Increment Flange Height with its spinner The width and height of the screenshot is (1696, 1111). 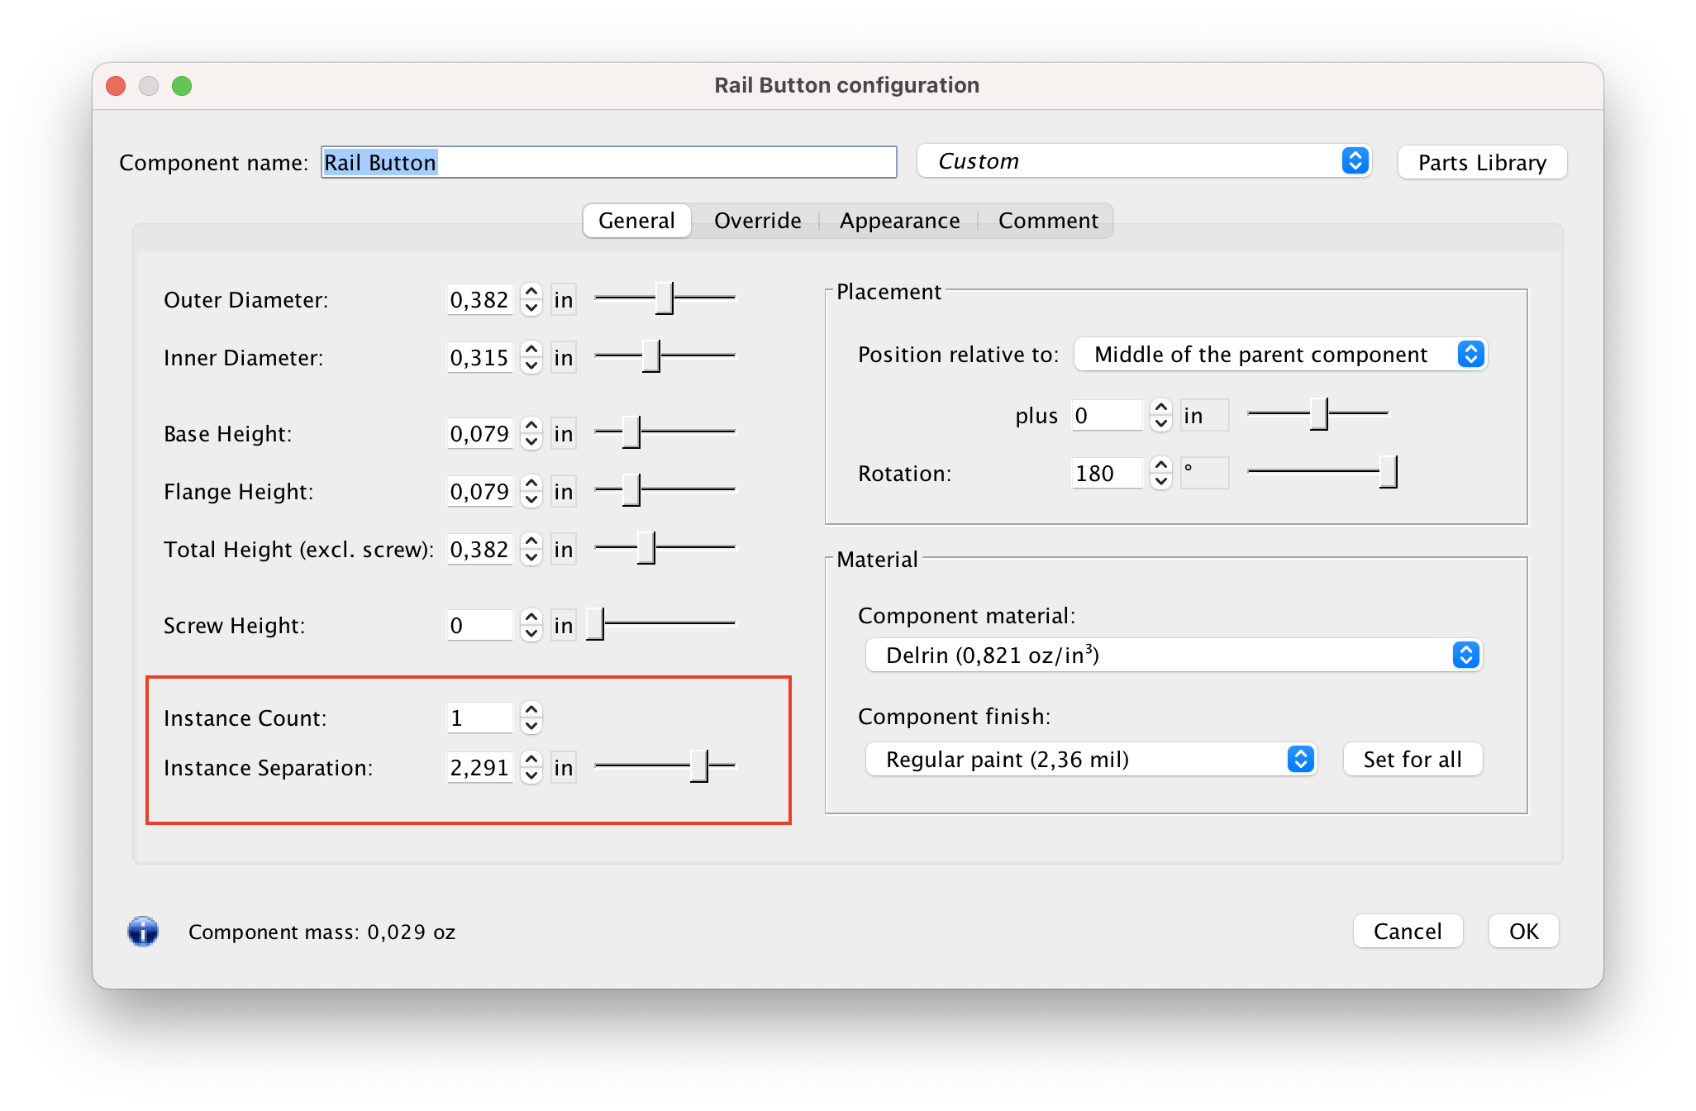pos(531,484)
